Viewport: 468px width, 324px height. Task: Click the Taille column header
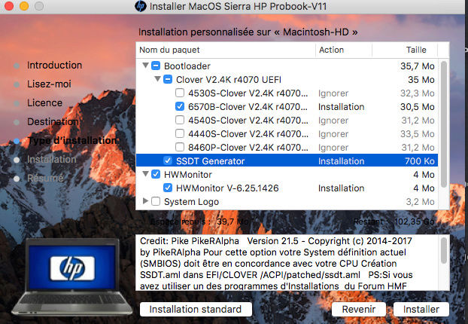point(405,50)
